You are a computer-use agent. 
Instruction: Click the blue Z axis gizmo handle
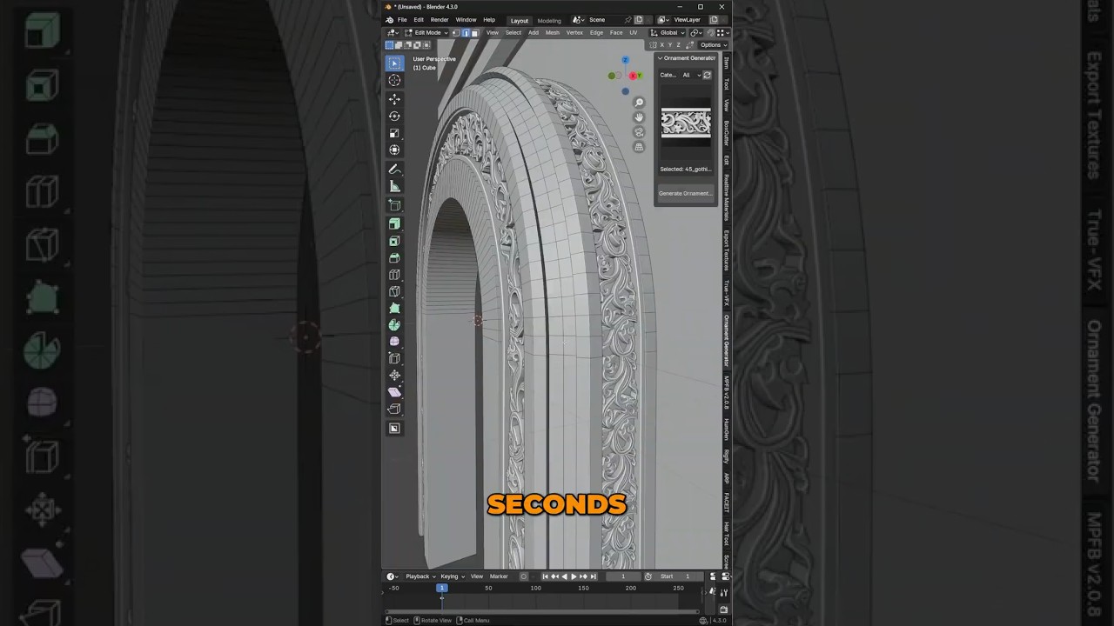point(625,61)
